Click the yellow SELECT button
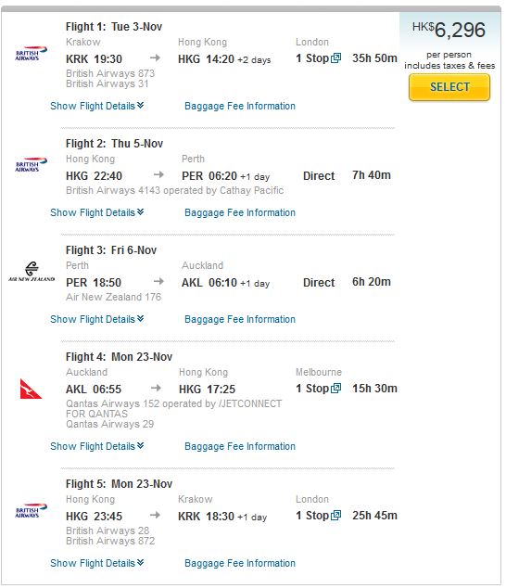Image resolution: width=506 pixels, height=588 pixels. click(449, 87)
